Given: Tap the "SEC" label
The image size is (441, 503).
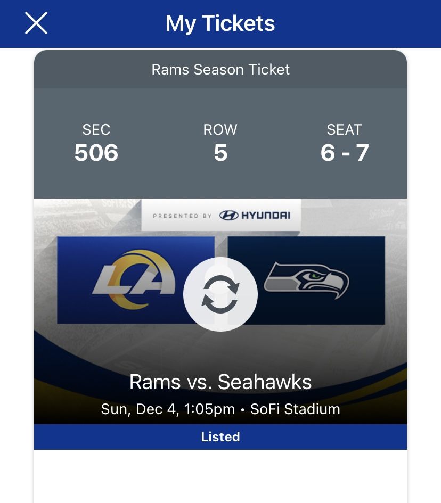Looking at the screenshot, I should point(96,130).
